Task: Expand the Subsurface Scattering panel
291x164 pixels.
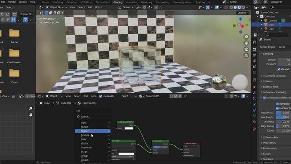Action: pos(275,92)
